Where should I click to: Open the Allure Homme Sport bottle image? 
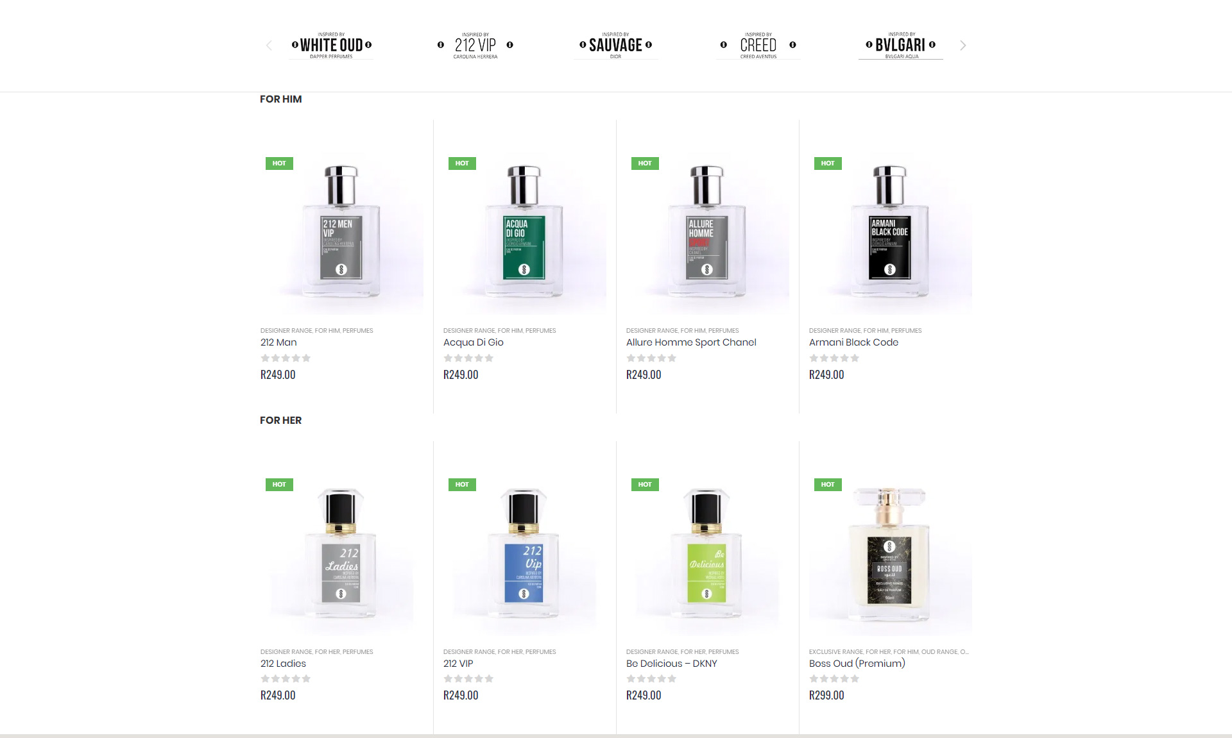(x=707, y=232)
